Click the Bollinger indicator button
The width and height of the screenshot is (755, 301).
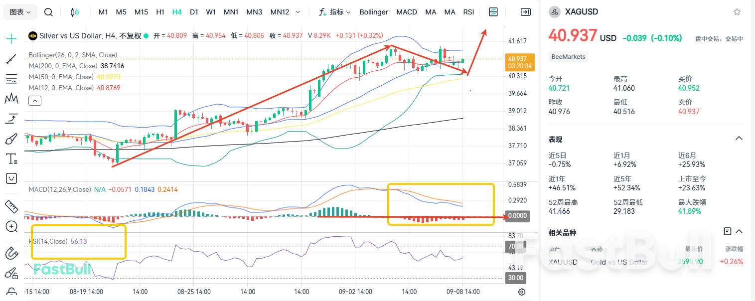click(374, 12)
